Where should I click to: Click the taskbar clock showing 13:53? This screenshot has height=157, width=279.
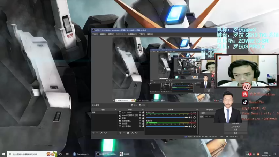[266, 154]
